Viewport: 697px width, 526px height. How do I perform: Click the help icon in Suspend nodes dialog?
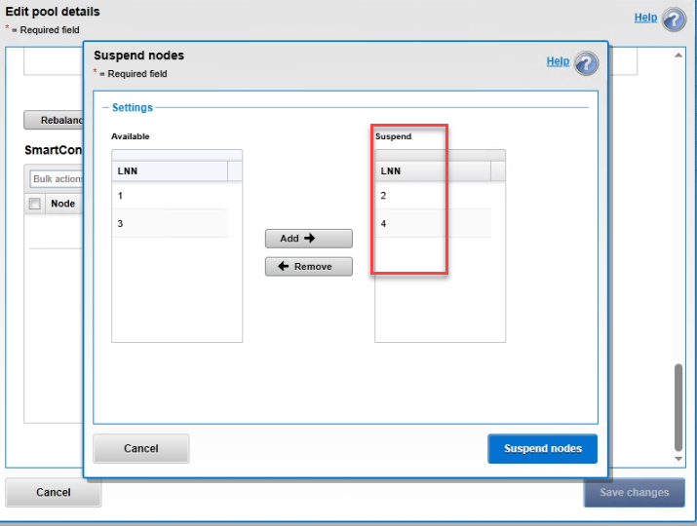pyautogui.click(x=586, y=63)
